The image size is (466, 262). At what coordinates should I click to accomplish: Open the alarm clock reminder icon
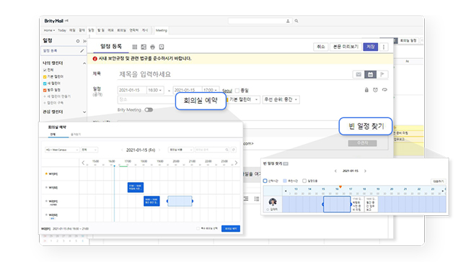tap(375, 90)
